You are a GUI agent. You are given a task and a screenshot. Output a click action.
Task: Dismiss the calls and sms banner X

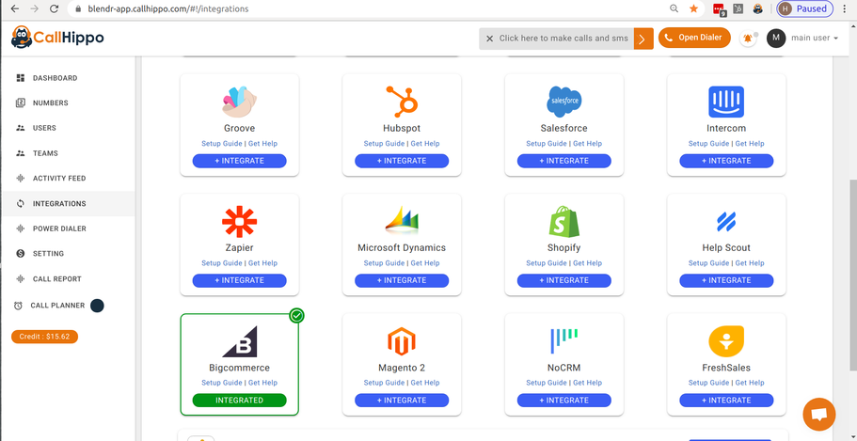point(490,39)
